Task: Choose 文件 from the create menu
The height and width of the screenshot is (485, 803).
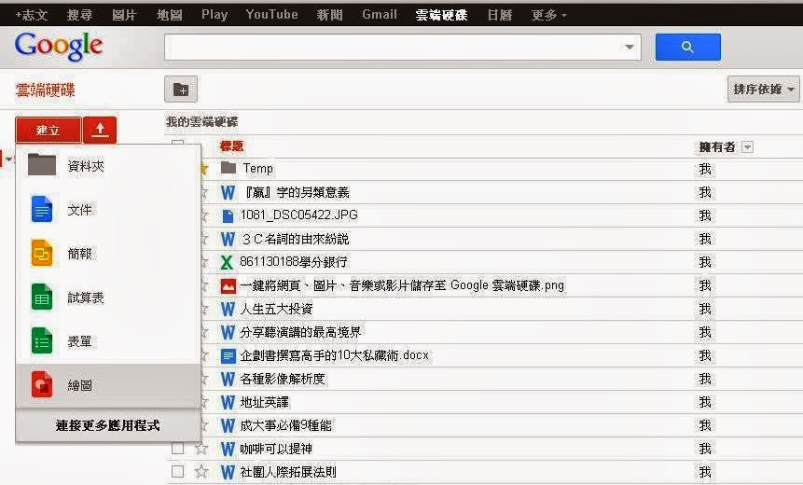Action: pyautogui.click(x=108, y=210)
